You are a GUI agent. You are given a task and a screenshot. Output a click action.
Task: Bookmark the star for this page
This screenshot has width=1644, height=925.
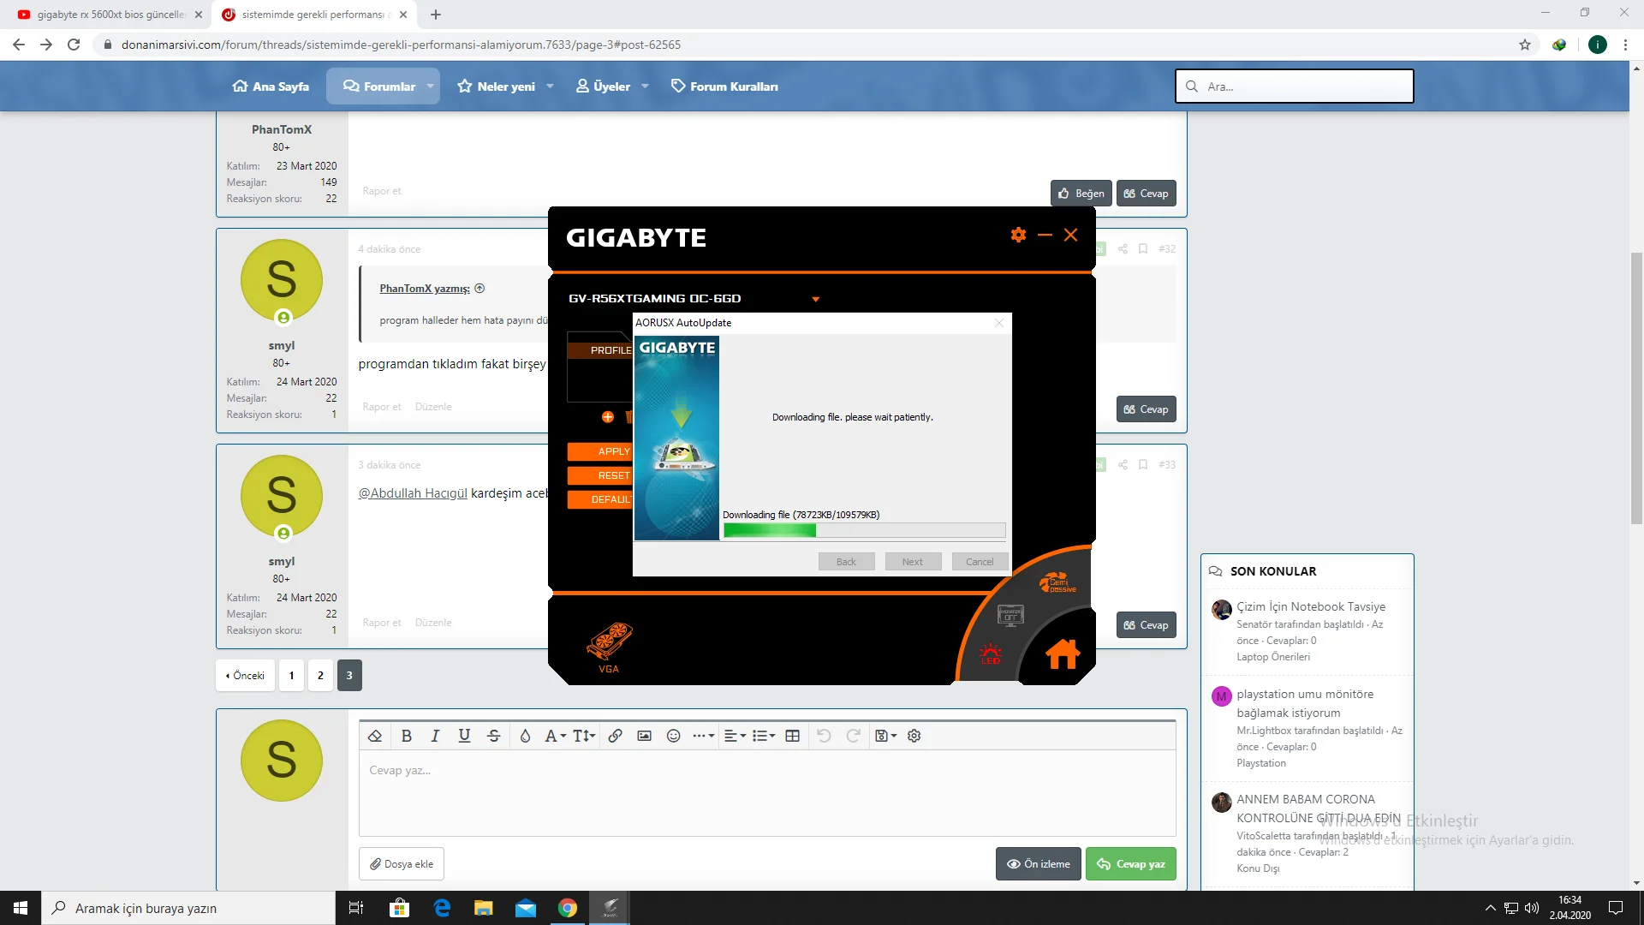pos(1525,45)
